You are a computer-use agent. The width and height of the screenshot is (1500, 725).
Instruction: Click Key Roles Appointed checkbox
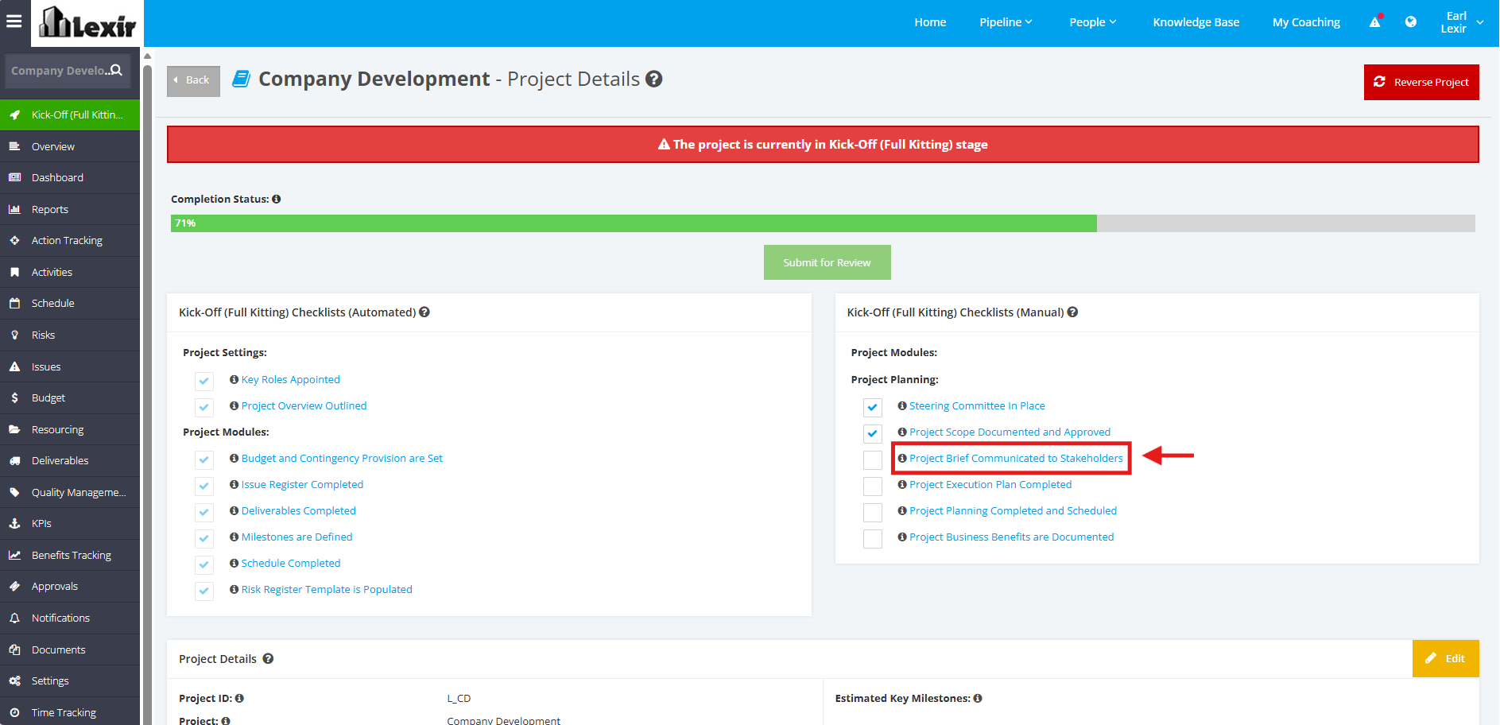[204, 381]
